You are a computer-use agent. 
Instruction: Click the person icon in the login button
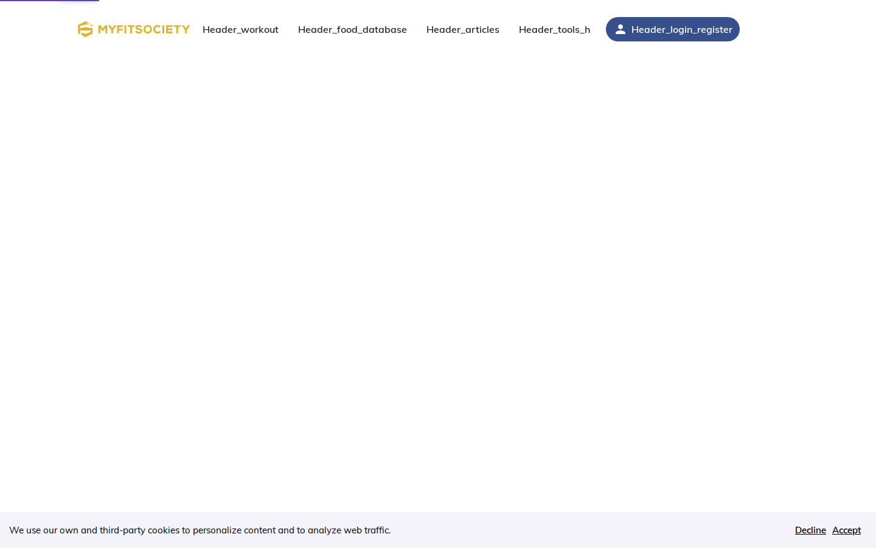click(620, 29)
